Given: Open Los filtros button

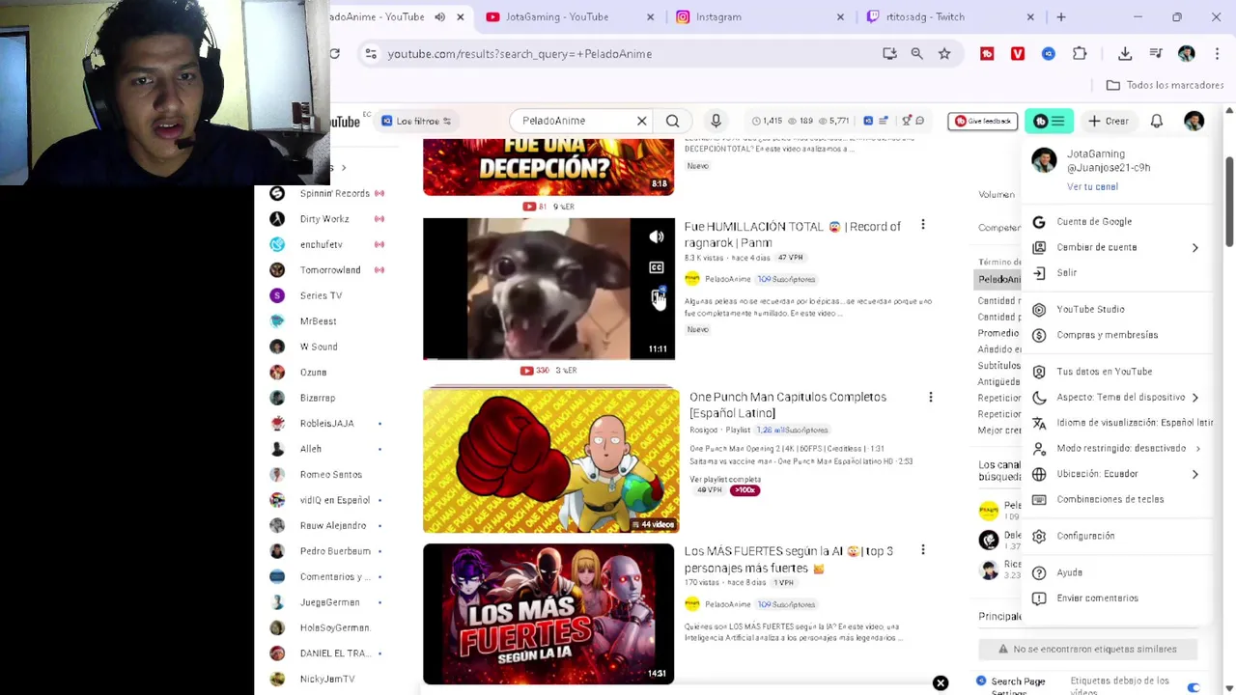Looking at the screenshot, I should tap(416, 121).
